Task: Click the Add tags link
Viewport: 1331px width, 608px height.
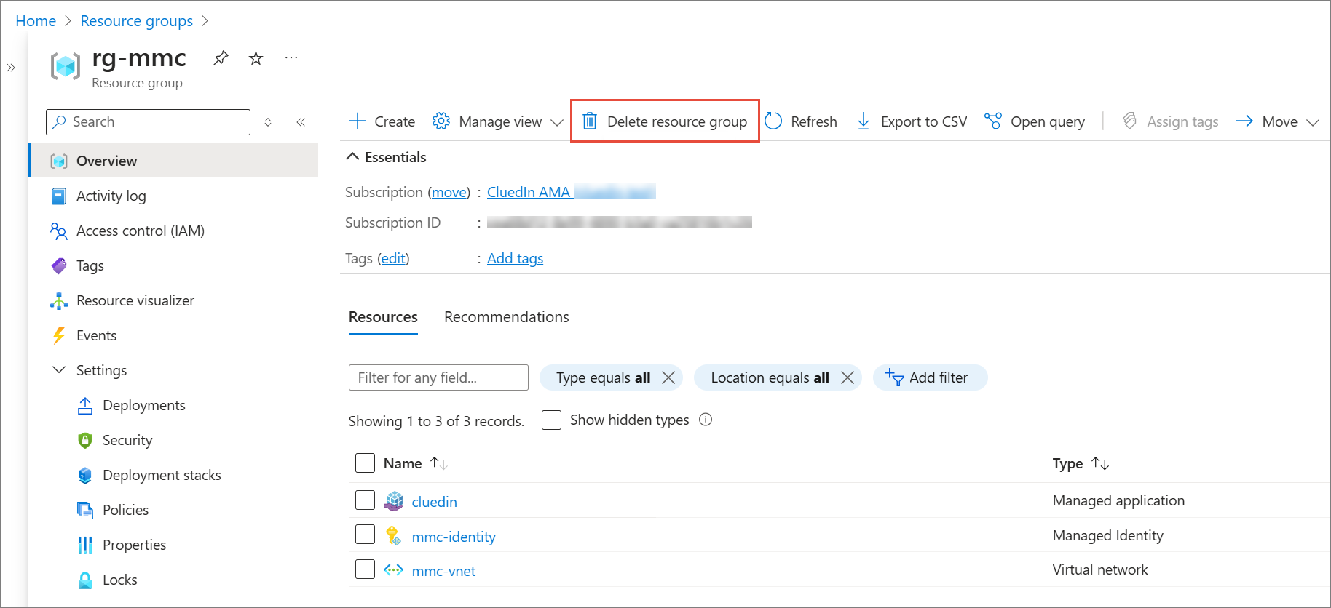Action: (x=515, y=258)
